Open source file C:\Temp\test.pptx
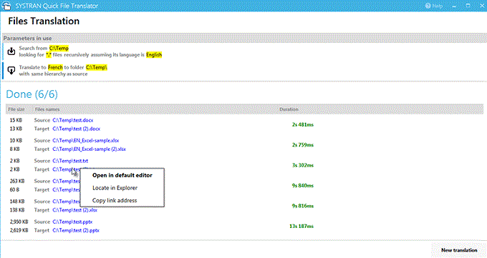 tap(72, 222)
